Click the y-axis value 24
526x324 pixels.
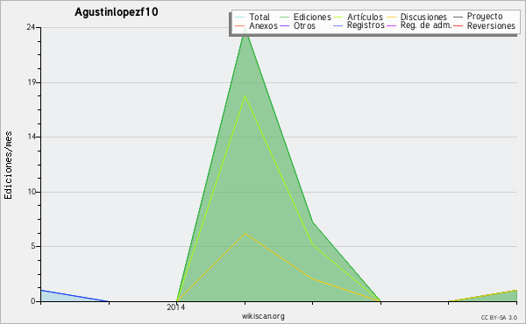click(31, 27)
